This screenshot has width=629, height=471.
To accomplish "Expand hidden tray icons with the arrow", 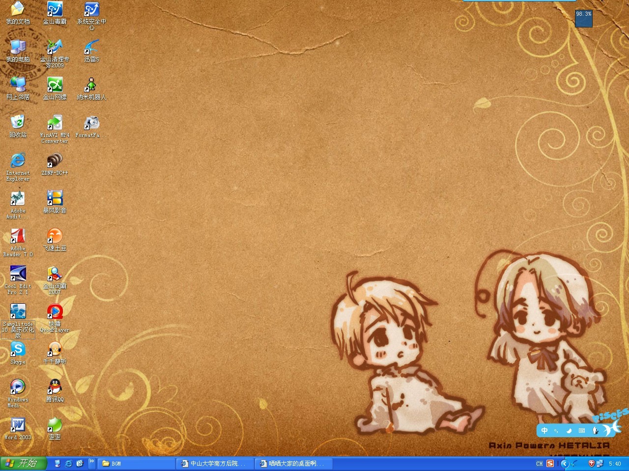I will (564, 464).
